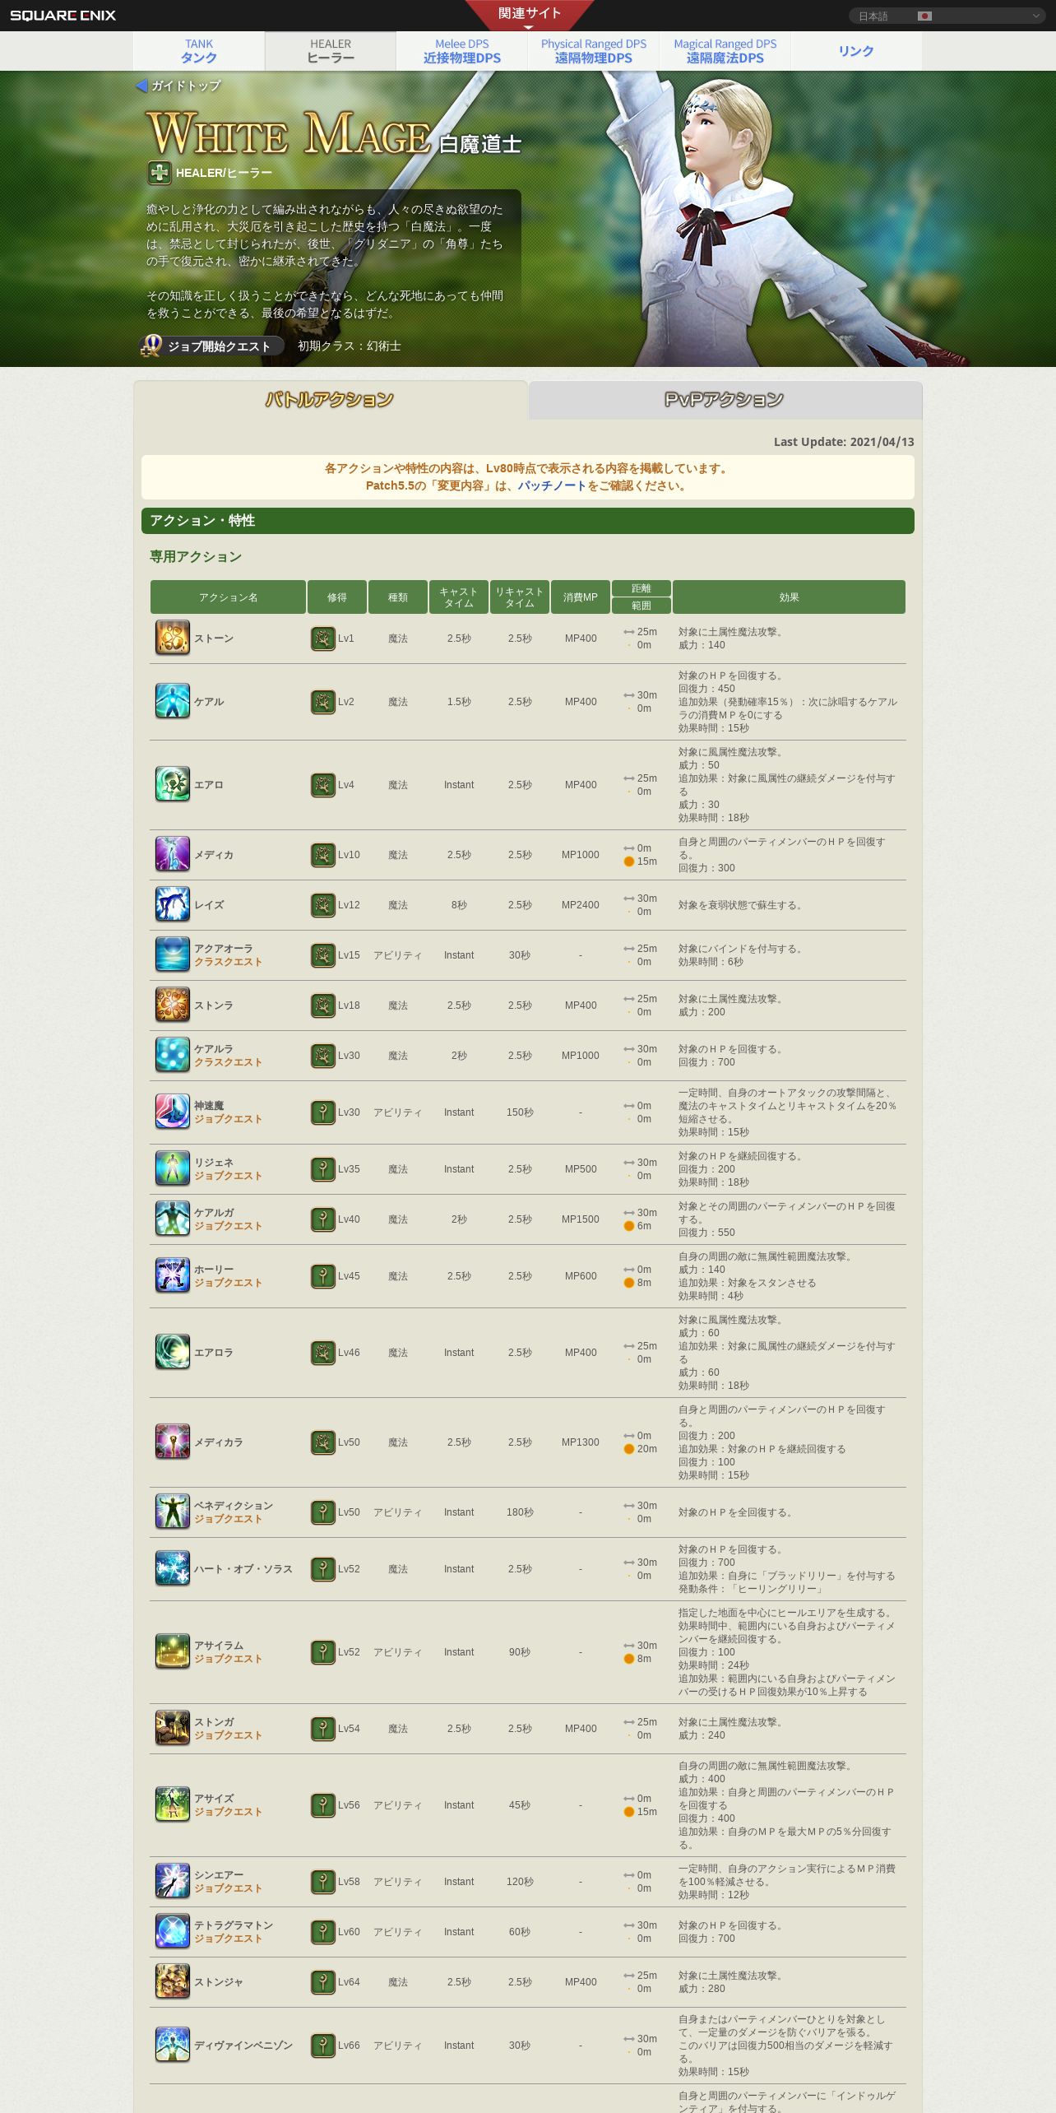The image size is (1056, 2113).
Task: Click クラスクエスト link under ケアルラ
Action: 228,1062
